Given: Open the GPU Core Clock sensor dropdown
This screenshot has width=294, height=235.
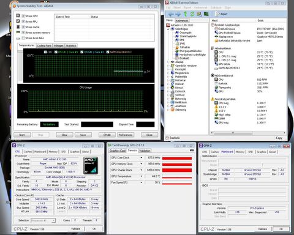Looking at the screenshot, I should click(141, 158).
